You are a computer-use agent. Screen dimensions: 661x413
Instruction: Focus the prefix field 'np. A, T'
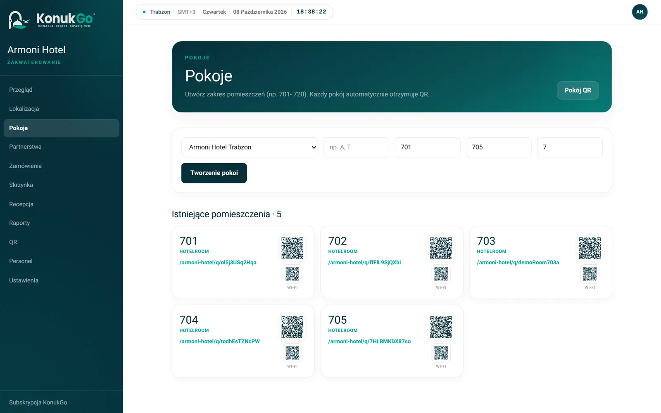pos(356,147)
